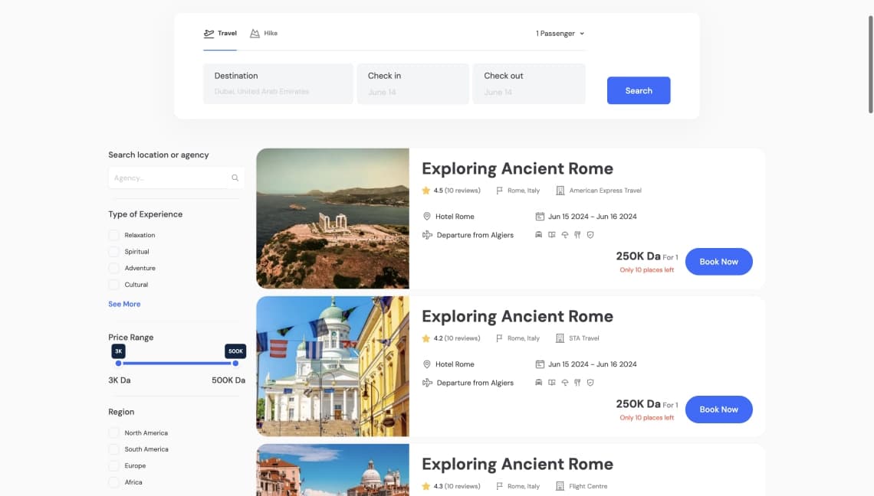Click the calendar icon in STA Travel card

(x=540, y=364)
